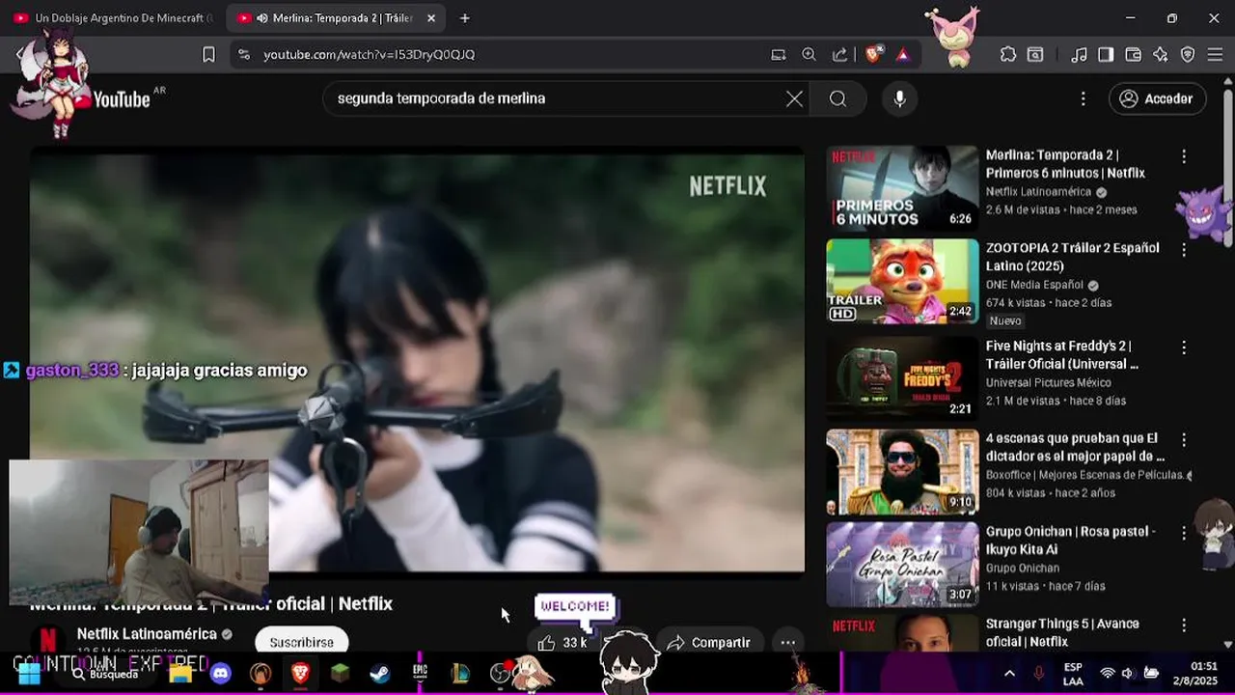Share this page via the share icon
Screen dimensions: 1235x695
click(840, 55)
